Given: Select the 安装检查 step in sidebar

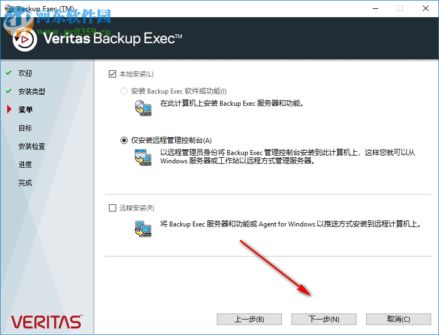Looking at the screenshot, I should [32, 146].
